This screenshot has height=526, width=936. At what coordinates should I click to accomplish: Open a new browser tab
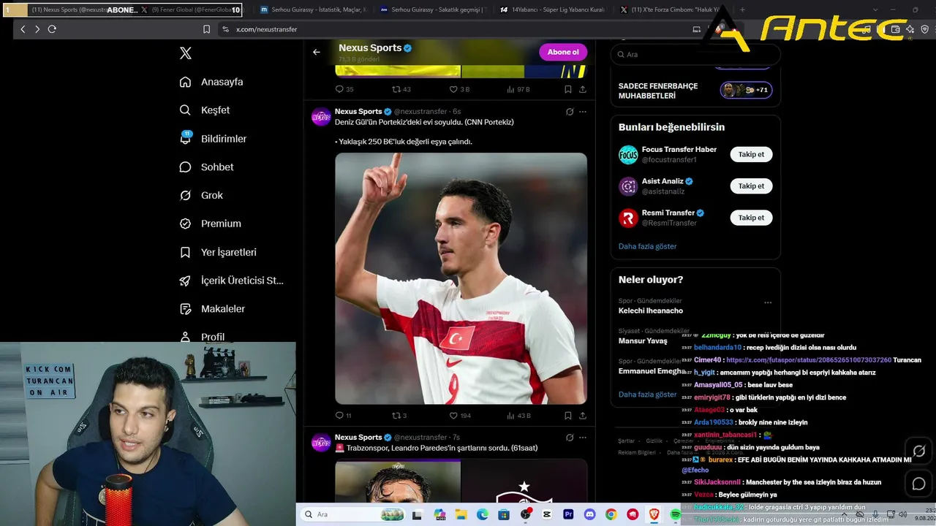[742, 10]
